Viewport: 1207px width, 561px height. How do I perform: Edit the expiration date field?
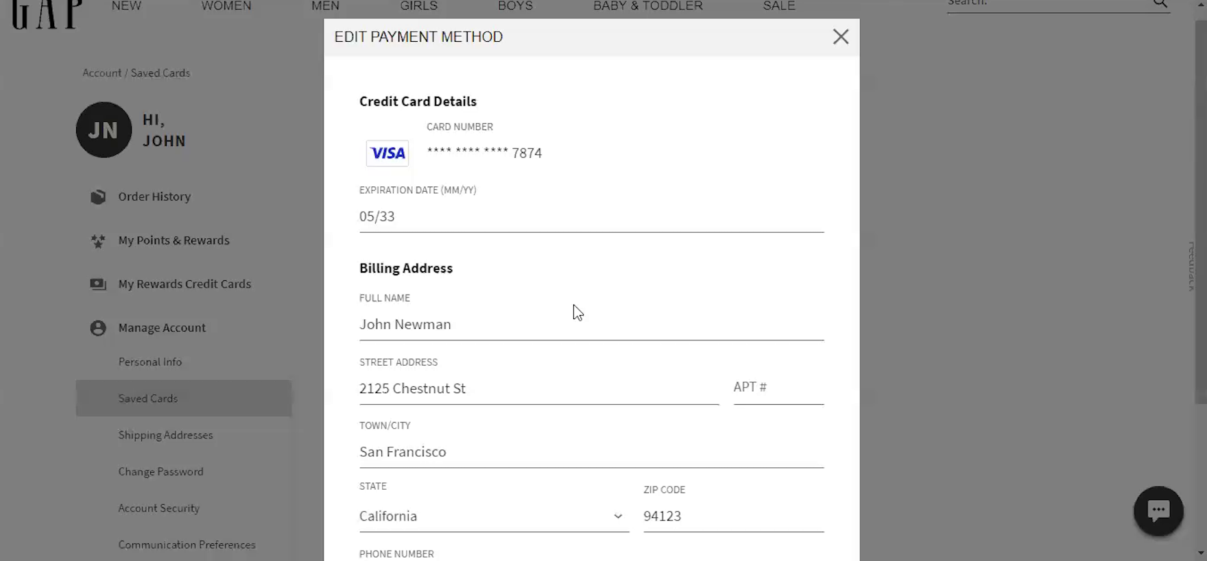coord(590,217)
